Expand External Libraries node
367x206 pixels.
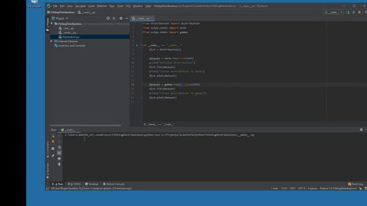52,41
